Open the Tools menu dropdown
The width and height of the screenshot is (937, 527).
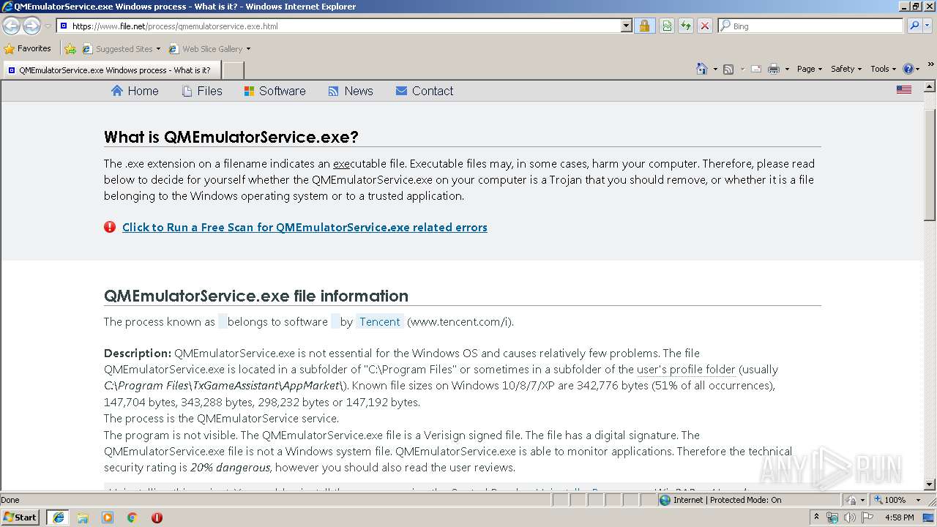pos(884,69)
